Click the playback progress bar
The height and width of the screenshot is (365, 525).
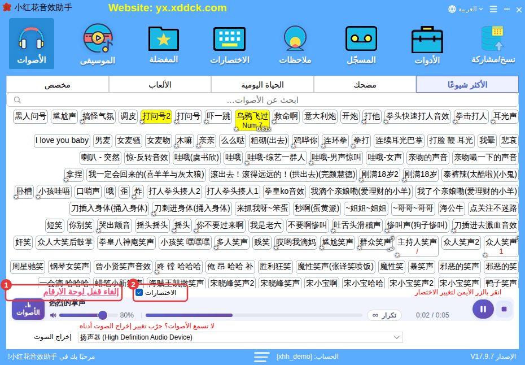point(254,315)
